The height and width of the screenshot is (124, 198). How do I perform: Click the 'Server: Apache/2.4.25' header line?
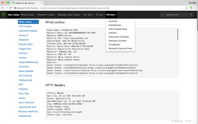click(58, 99)
